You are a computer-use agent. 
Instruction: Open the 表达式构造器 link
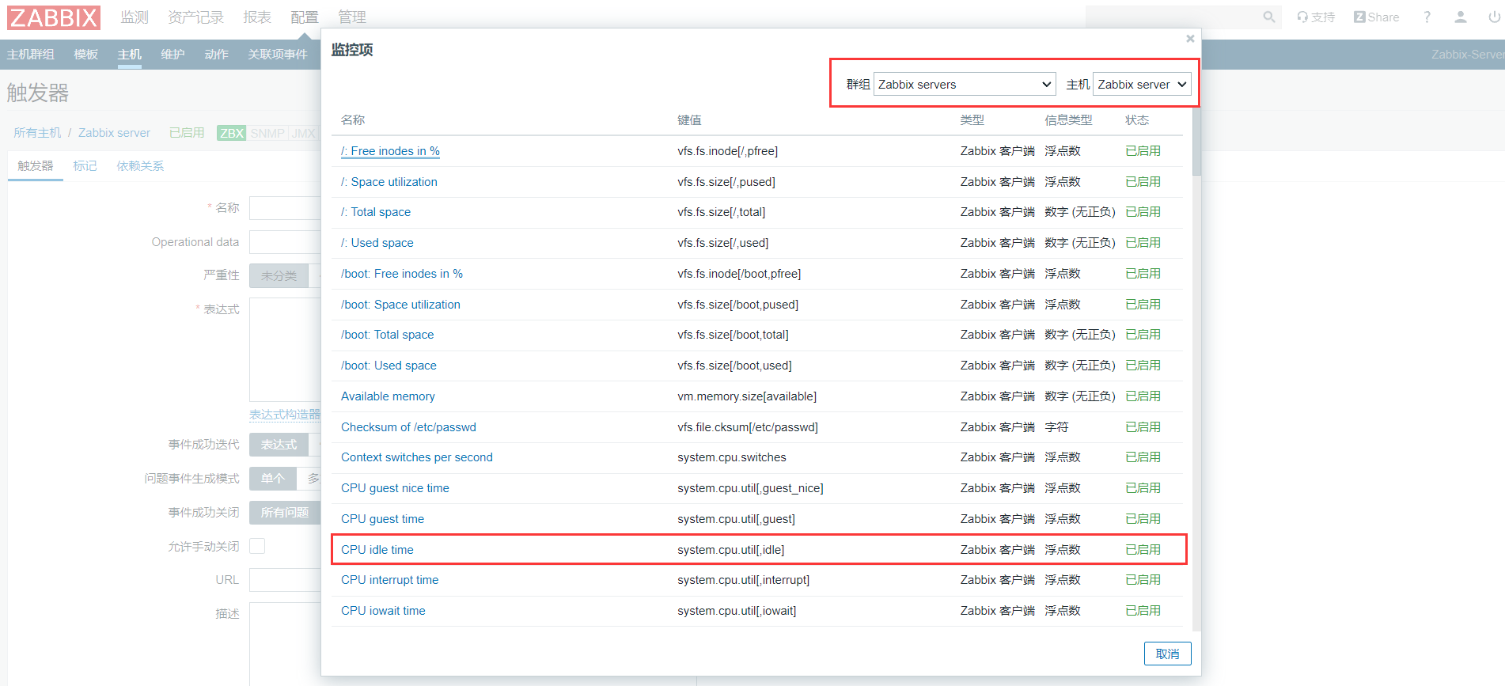click(x=285, y=414)
